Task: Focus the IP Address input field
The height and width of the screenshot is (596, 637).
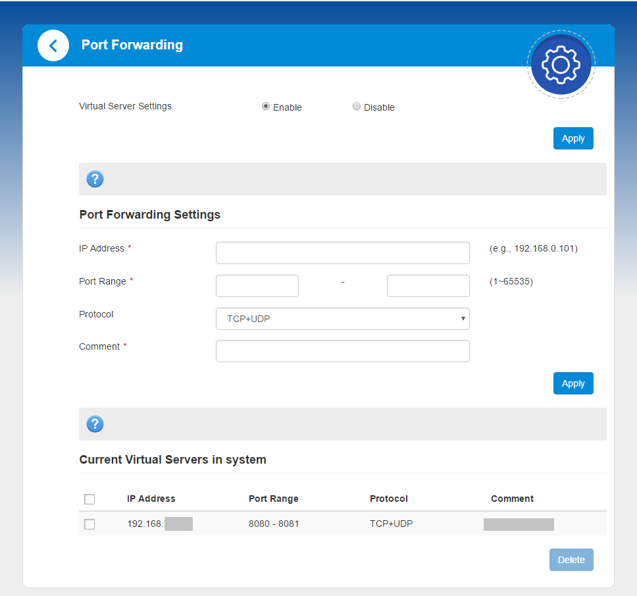Action: pyautogui.click(x=342, y=253)
